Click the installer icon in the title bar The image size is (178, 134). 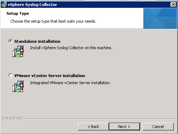[4, 5]
